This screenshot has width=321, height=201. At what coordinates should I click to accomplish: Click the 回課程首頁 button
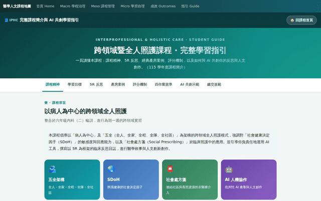(301, 20)
